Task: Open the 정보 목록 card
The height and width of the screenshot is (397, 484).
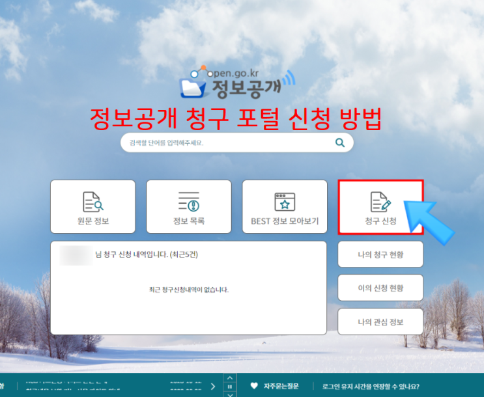Action: (x=189, y=207)
